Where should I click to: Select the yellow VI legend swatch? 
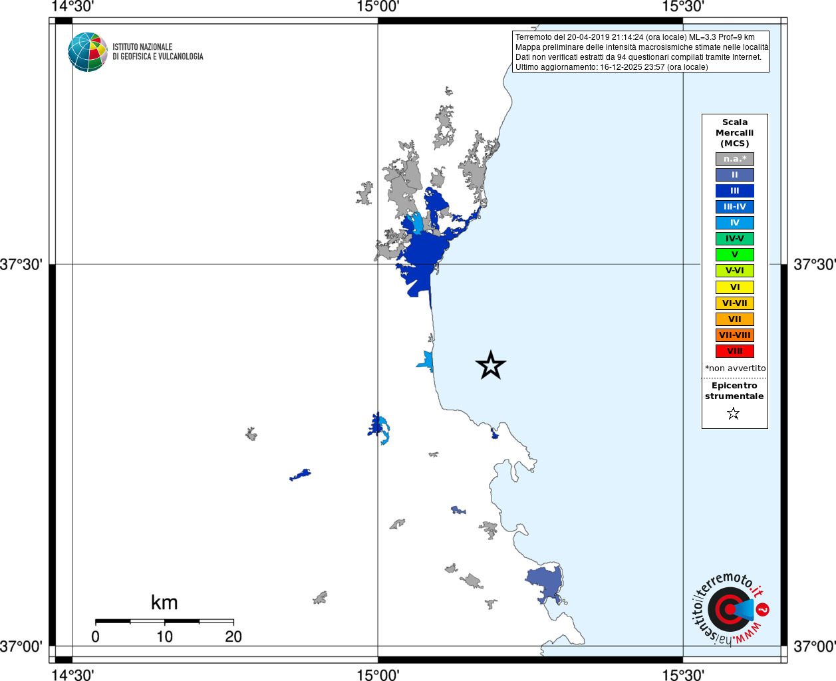tap(734, 287)
